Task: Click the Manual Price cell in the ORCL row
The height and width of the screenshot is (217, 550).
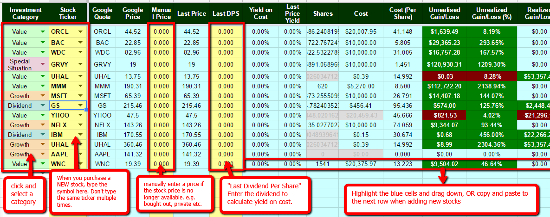Action: (162, 32)
